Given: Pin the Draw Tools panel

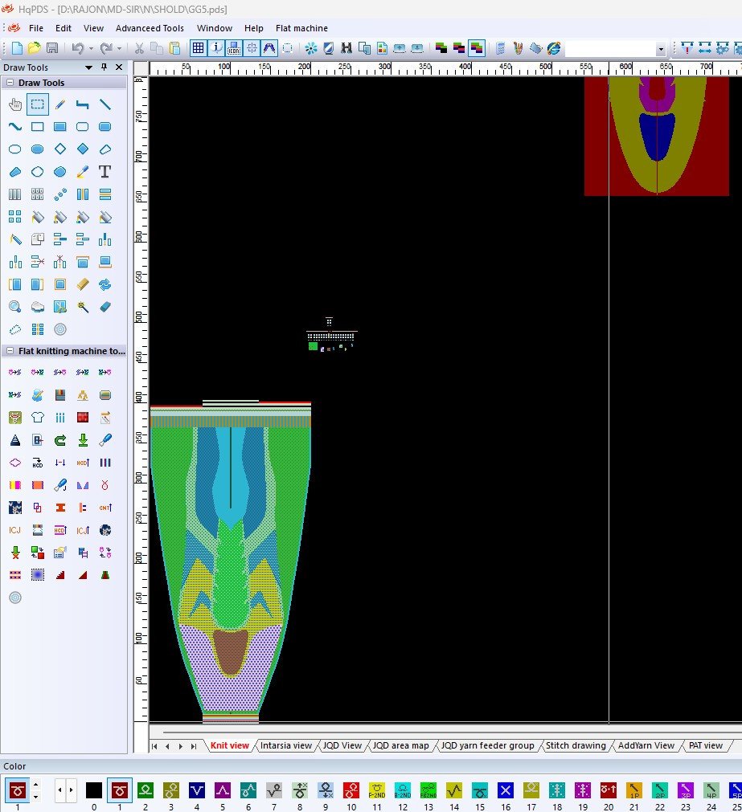Looking at the screenshot, I should pyautogui.click(x=104, y=67).
